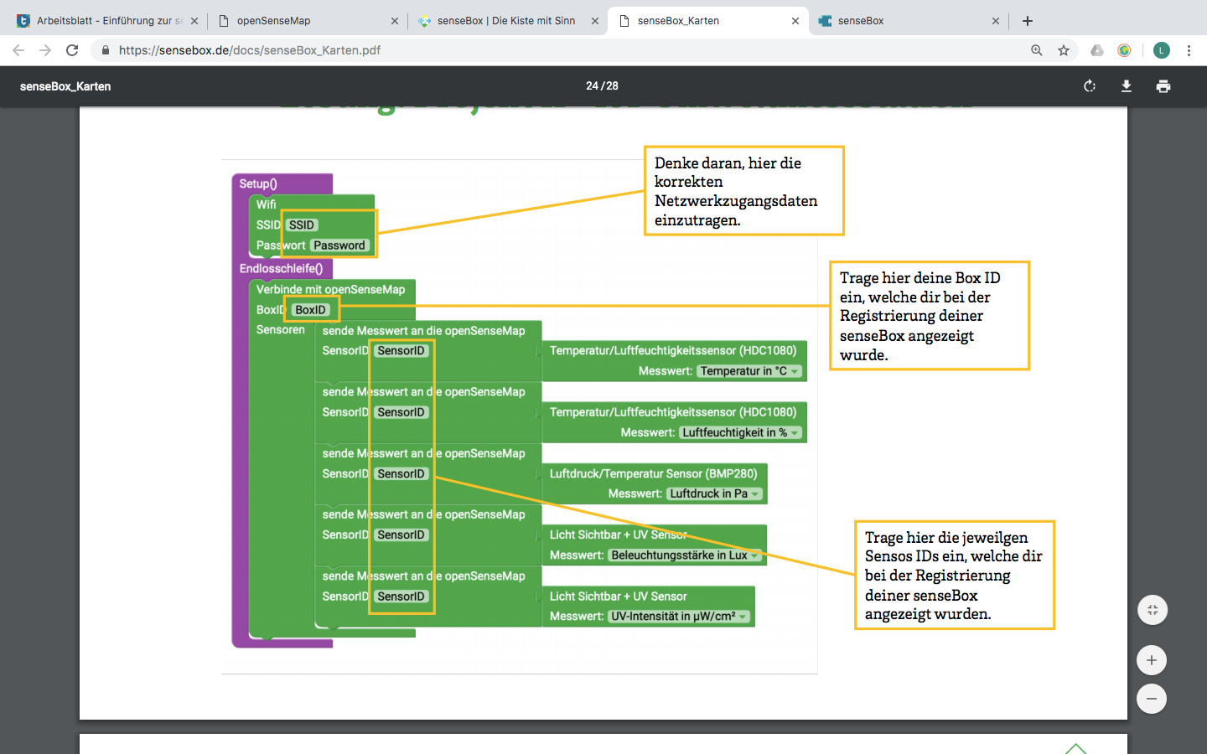
Task: Open the profile avatar L
Action: tap(1162, 50)
